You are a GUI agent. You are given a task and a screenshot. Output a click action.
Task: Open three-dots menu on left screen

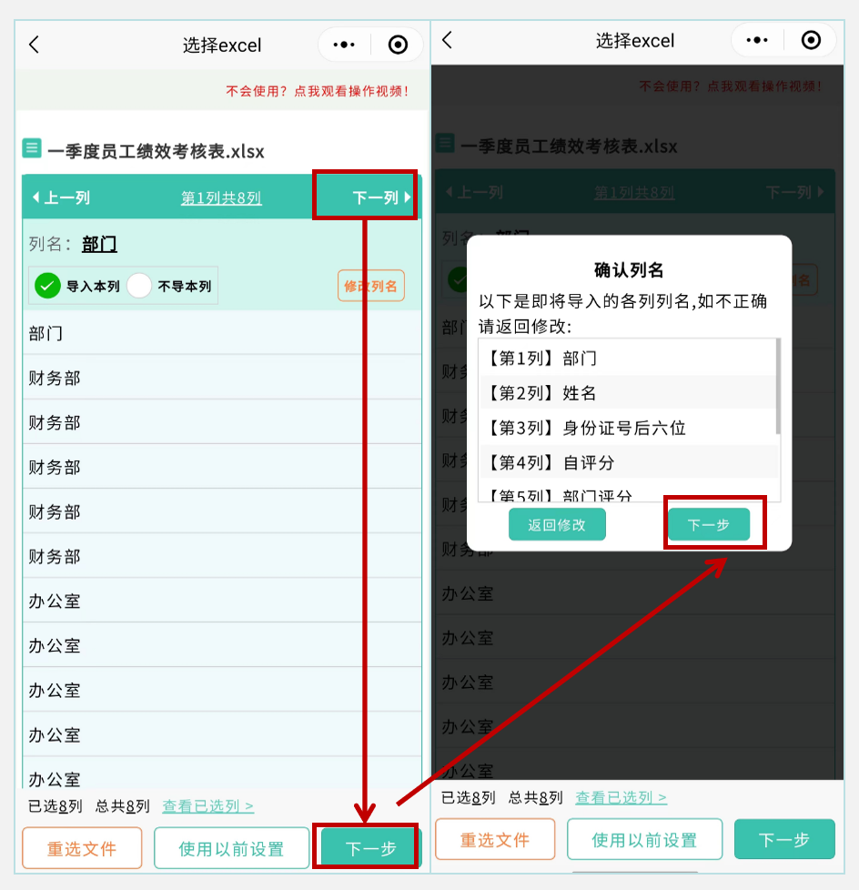344,45
